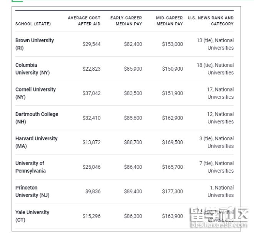
Task: Click Brown's $29,544 average cost value
Action: pyautogui.click(x=91, y=44)
